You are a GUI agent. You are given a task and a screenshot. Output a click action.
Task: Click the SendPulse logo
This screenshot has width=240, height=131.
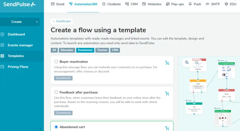tap(19, 5)
